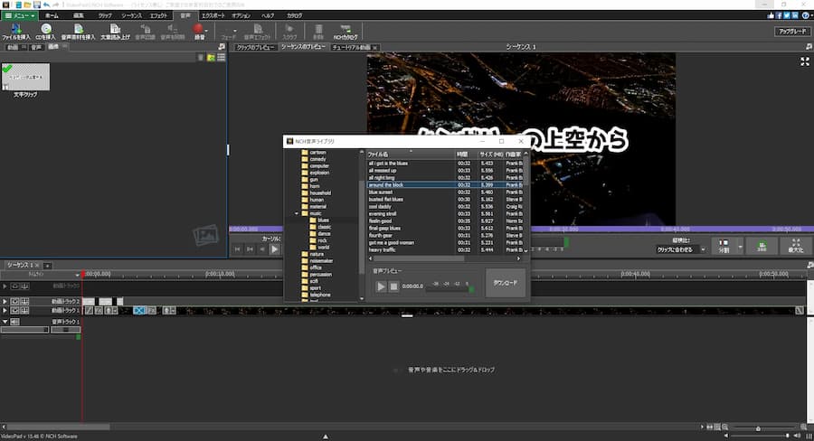Image resolution: width=814 pixels, height=441 pixels.
Task: Switch to the クリップのプレビュー tab
Action: [x=254, y=47]
